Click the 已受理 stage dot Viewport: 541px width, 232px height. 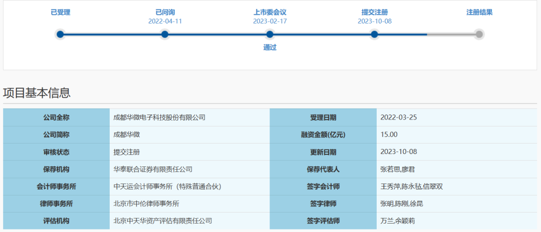click(x=60, y=34)
